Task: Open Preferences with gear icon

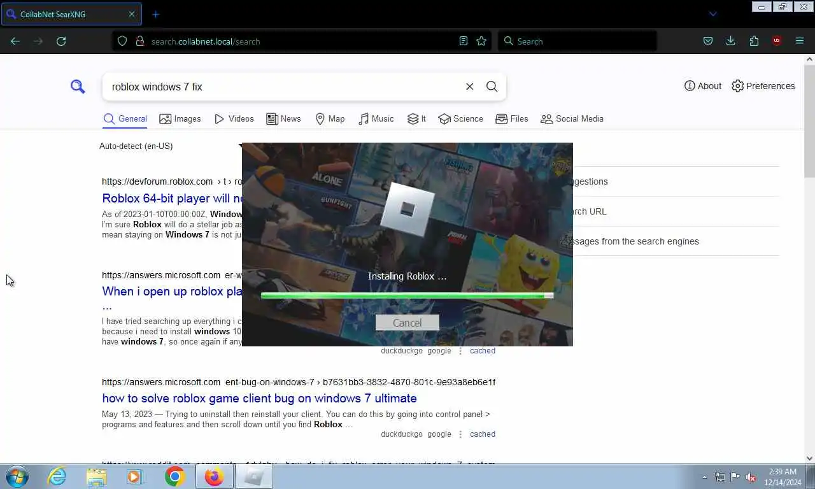Action: [763, 86]
